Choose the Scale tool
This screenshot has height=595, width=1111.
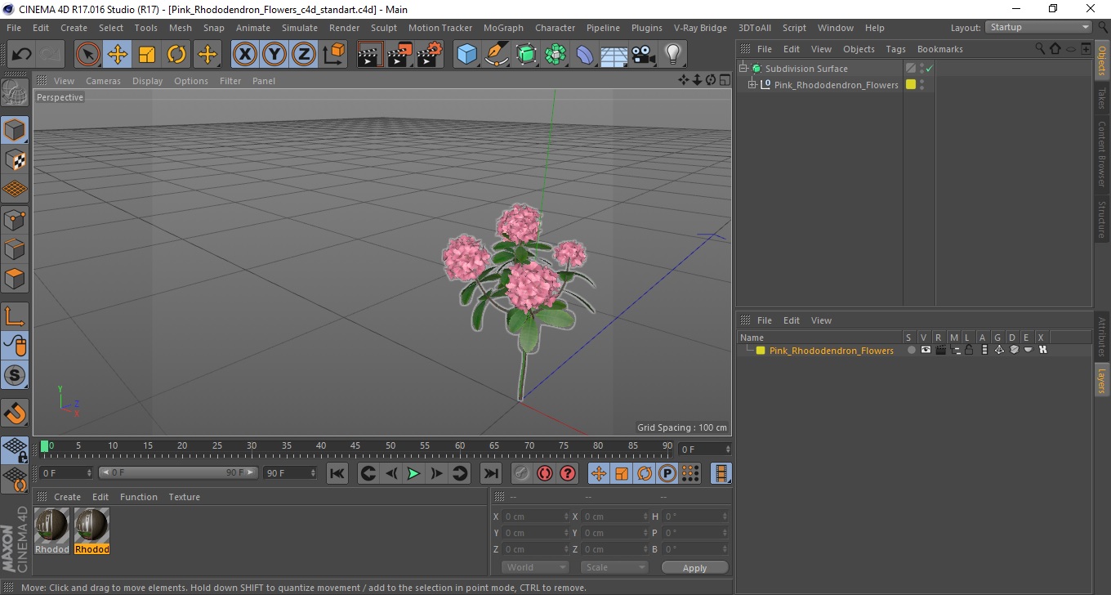[x=147, y=55]
